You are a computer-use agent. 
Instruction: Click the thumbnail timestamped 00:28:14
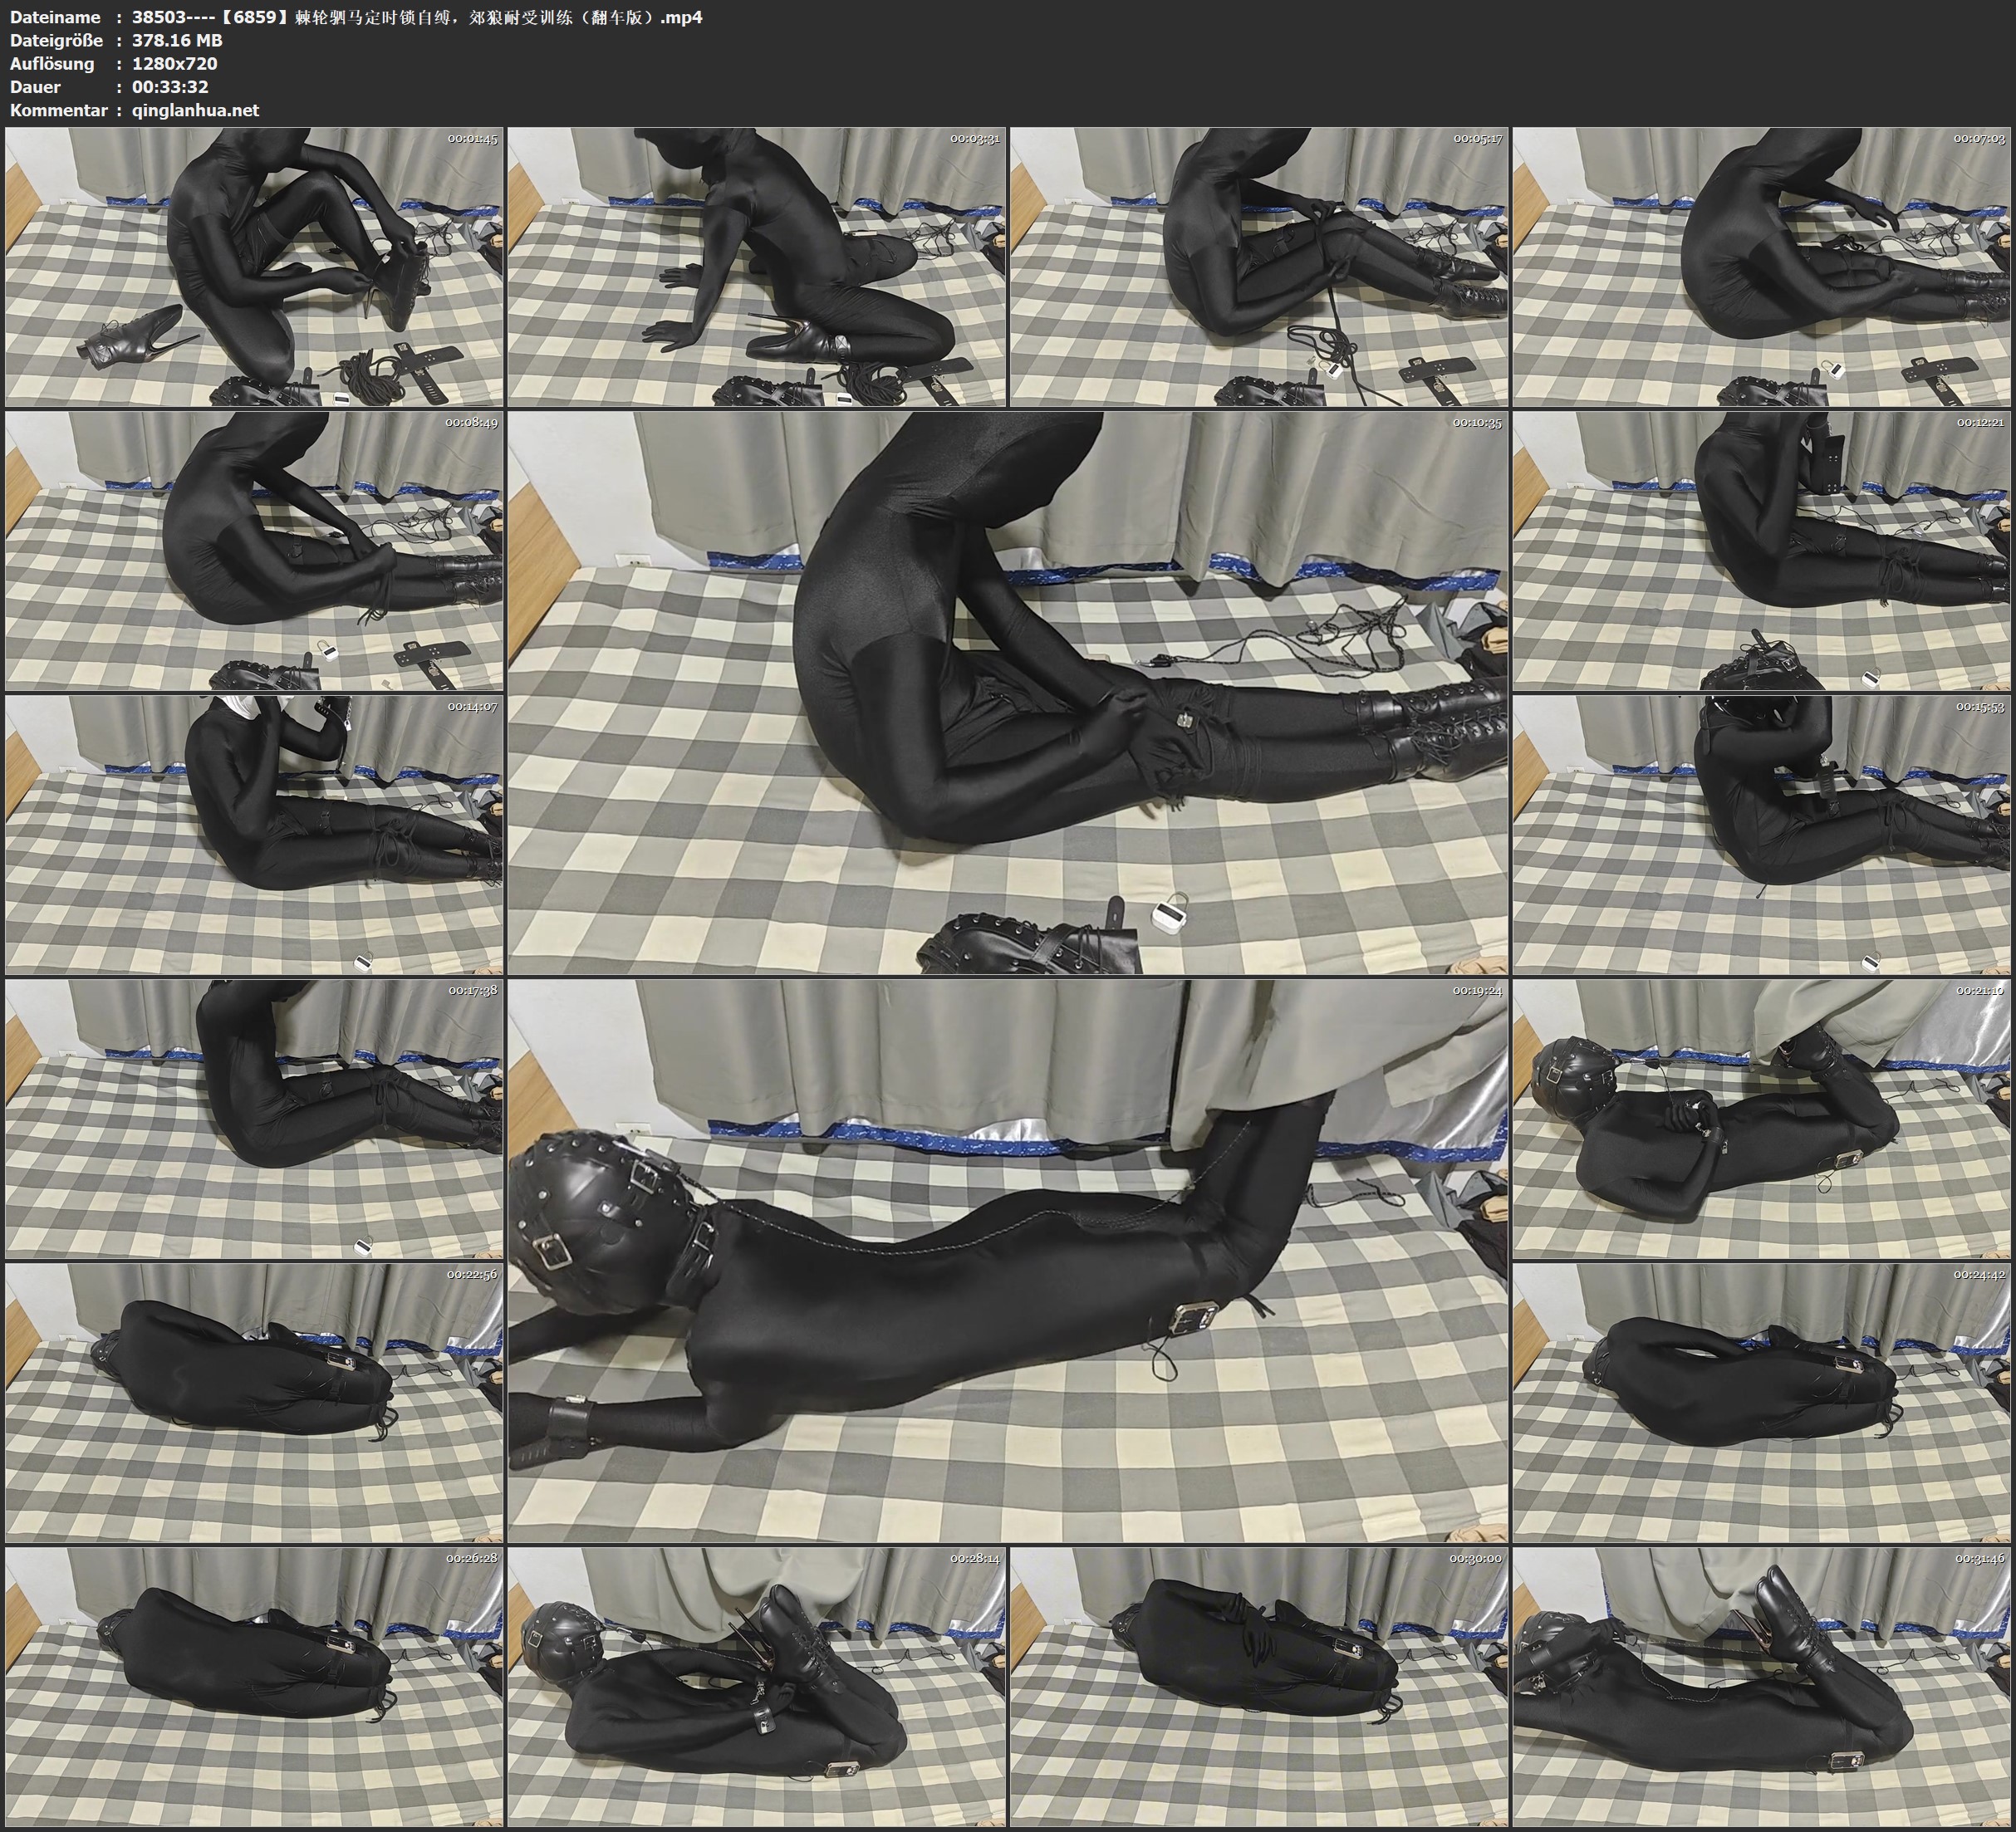(x=757, y=1686)
